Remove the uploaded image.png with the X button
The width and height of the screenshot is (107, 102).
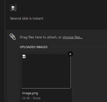(x=70, y=54)
